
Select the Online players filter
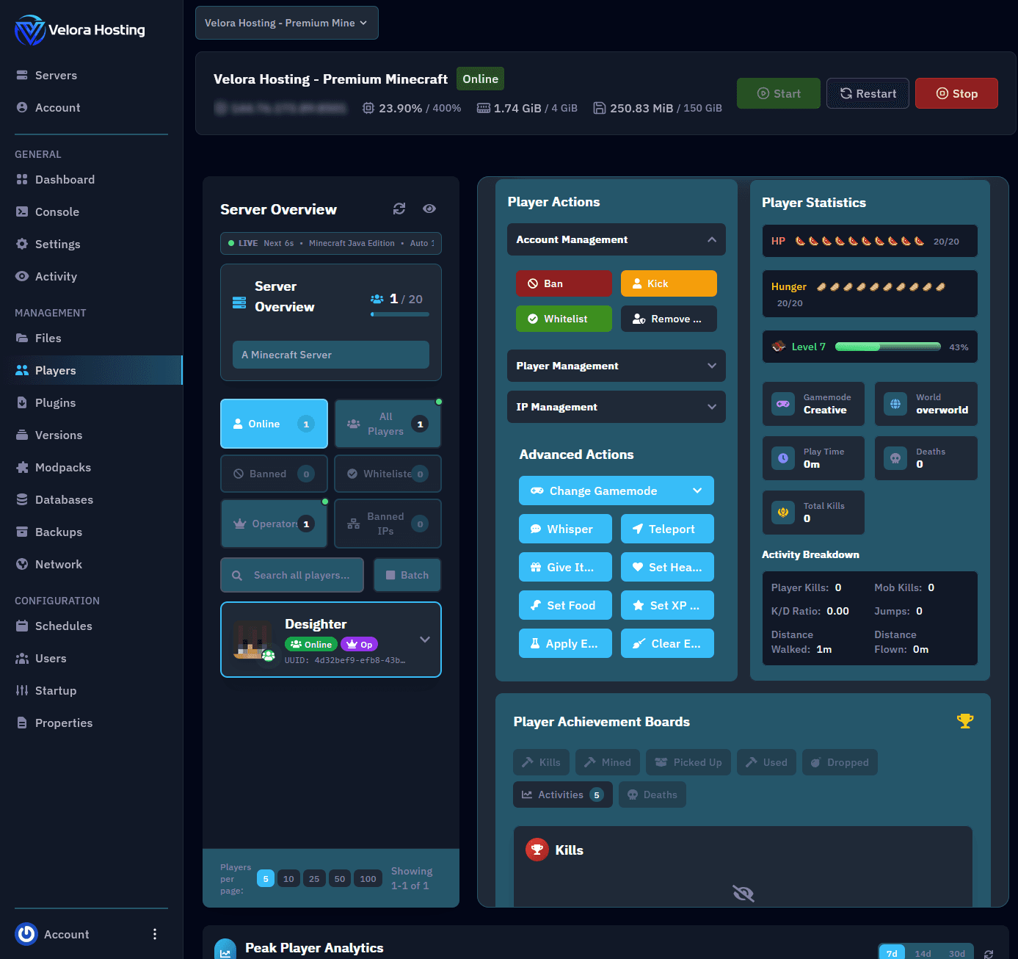point(274,424)
